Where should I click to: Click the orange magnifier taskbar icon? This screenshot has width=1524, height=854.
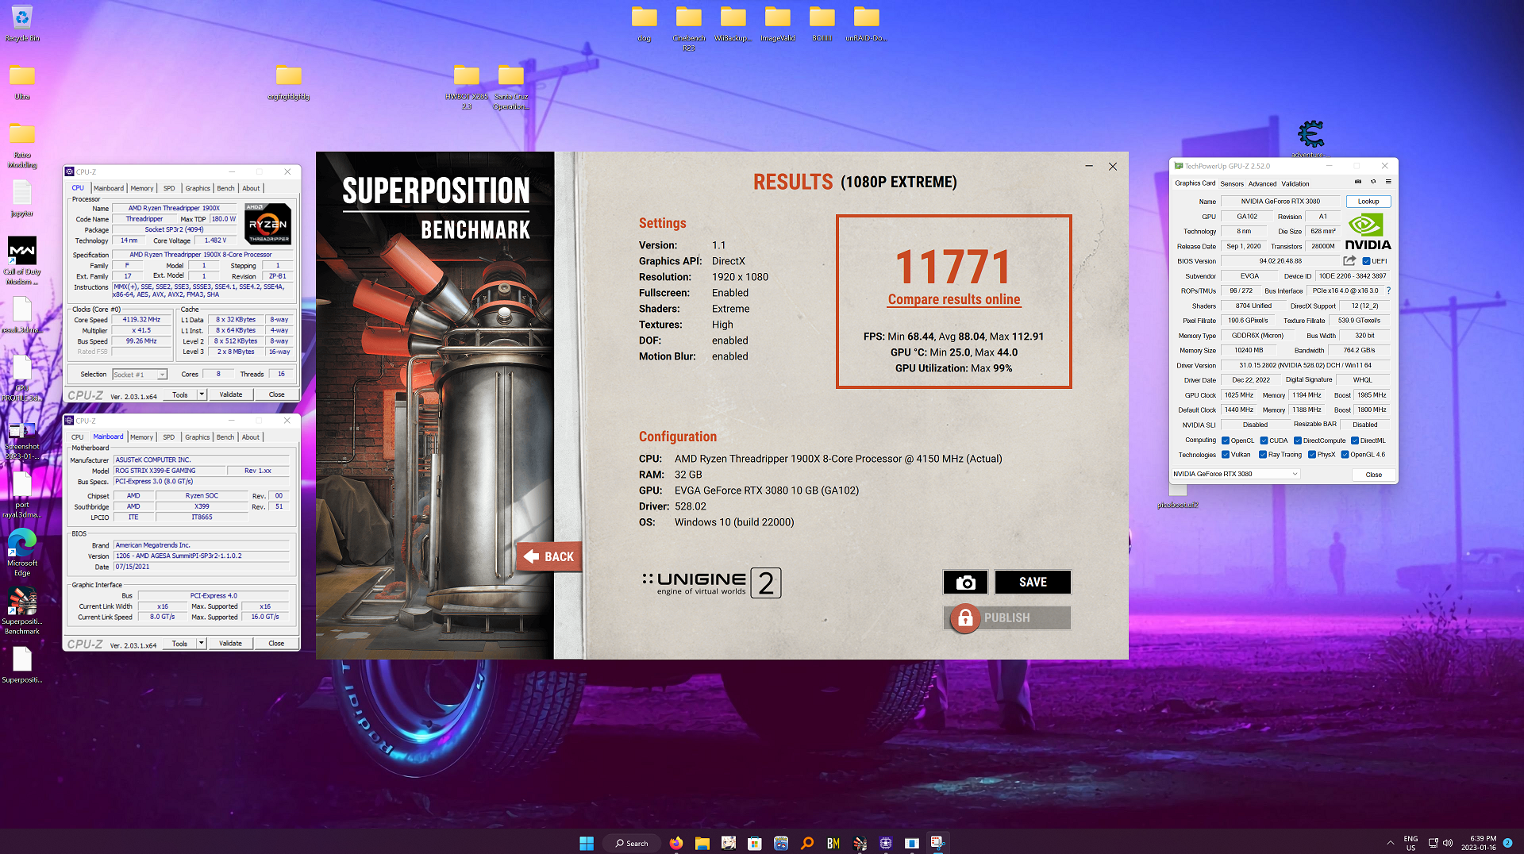[x=807, y=843]
